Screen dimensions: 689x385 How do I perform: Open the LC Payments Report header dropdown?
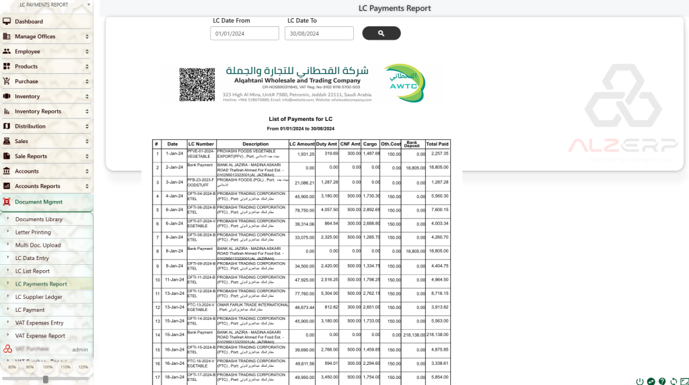(89, 5)
